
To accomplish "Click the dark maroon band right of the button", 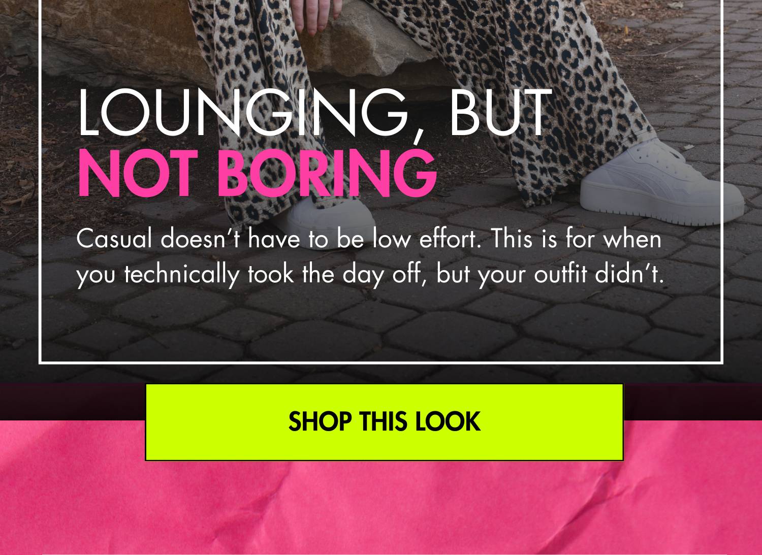I will click(692, 402).
